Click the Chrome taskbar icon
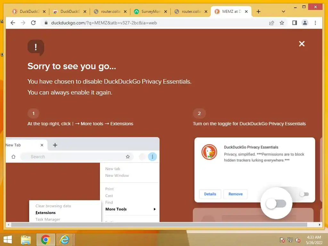 [x=45, y=240]
